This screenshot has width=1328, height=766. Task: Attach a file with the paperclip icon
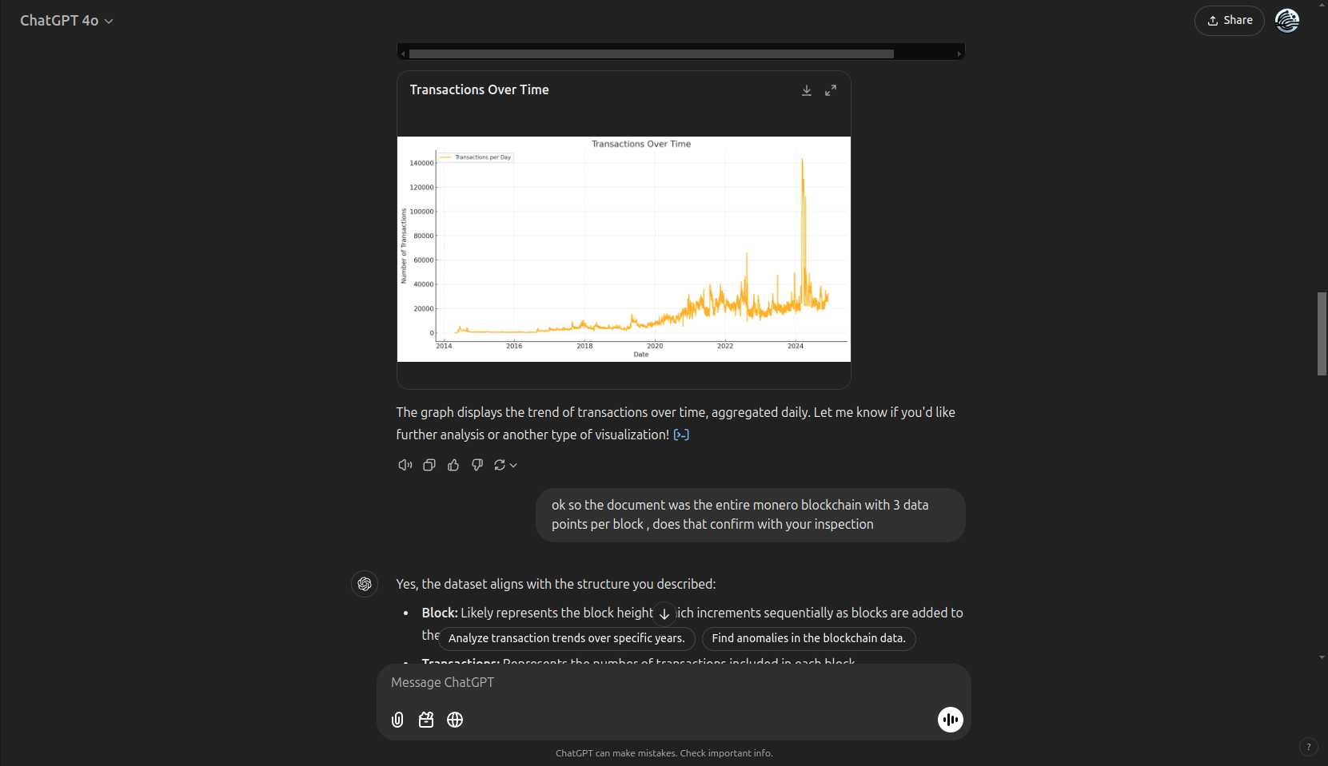tap(397, 720)
